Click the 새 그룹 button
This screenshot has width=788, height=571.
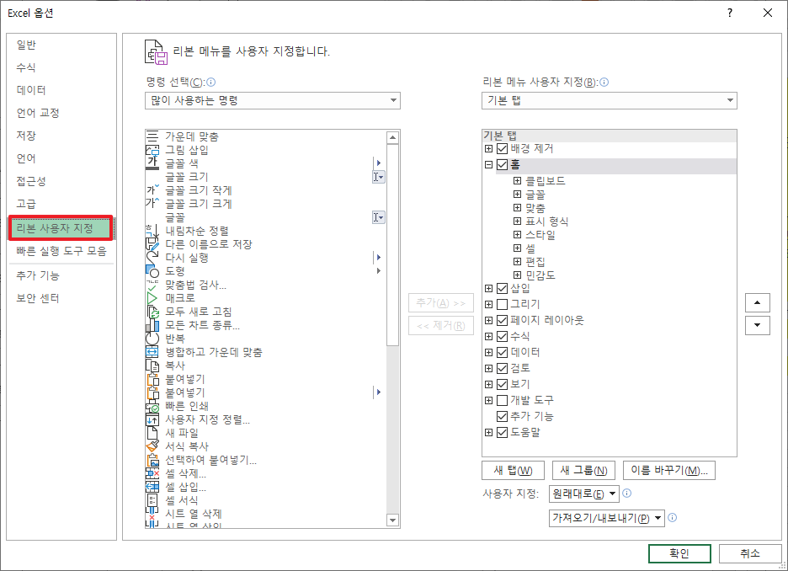tap(583, 471)
